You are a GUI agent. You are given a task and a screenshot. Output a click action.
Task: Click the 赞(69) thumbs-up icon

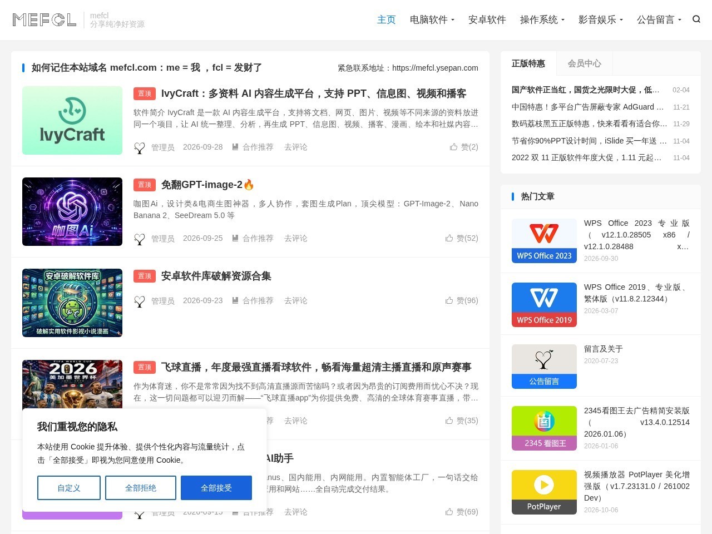pyautogui.click(x=449, y=512)
